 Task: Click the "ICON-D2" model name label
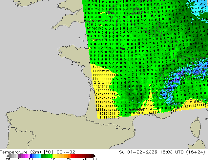click(x=65, y=152)
